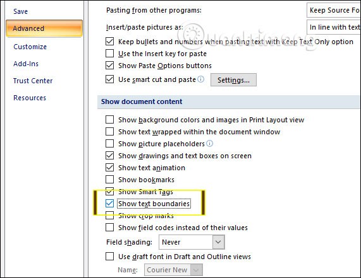Open the Trust Center category
This screenshot has width=361, height=278.
tap(33, 81)
